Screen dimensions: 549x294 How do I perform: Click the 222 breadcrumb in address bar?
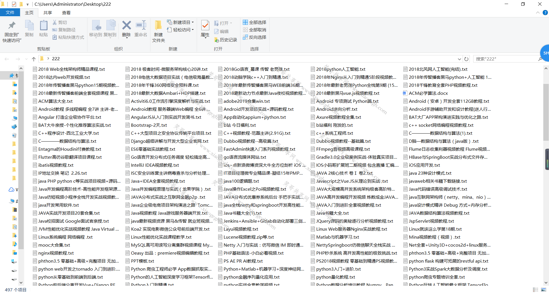(56, 59)
